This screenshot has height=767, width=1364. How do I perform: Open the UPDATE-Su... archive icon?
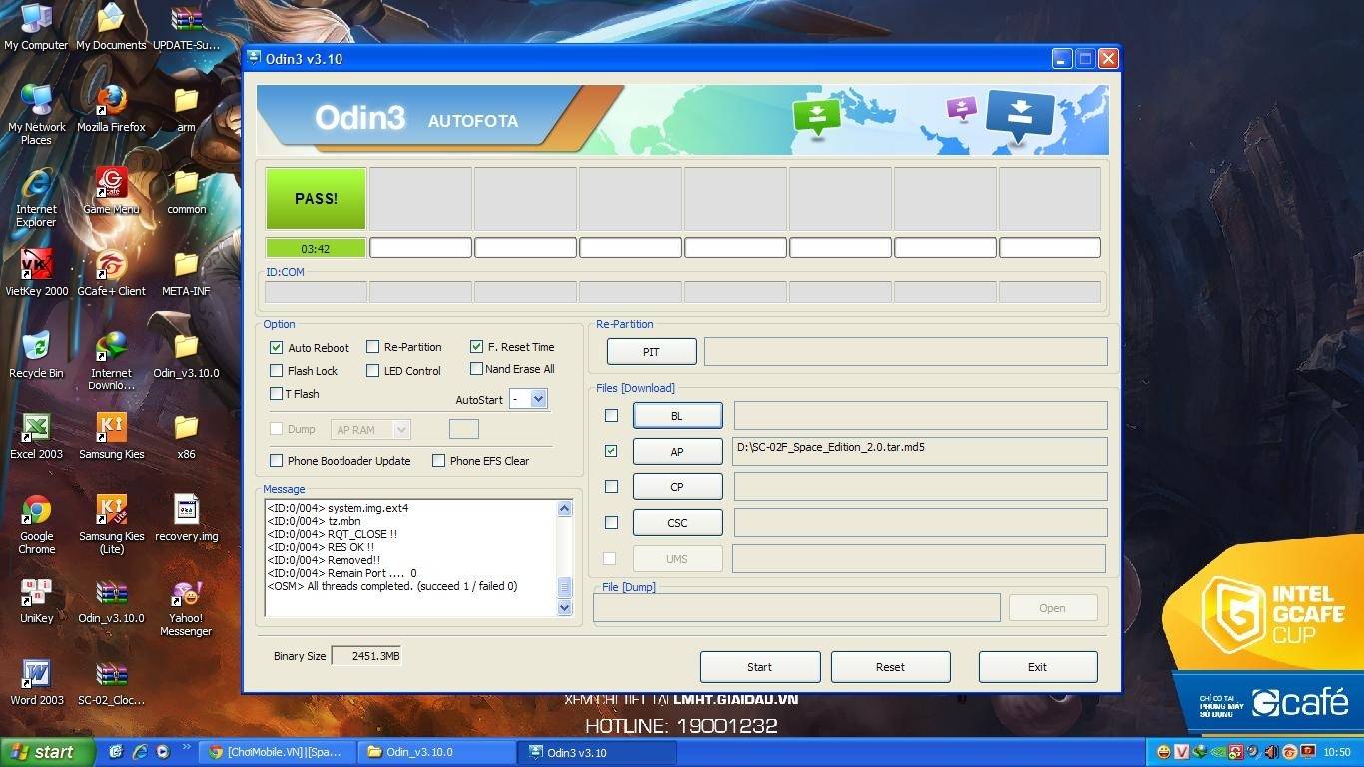(186, 26)
